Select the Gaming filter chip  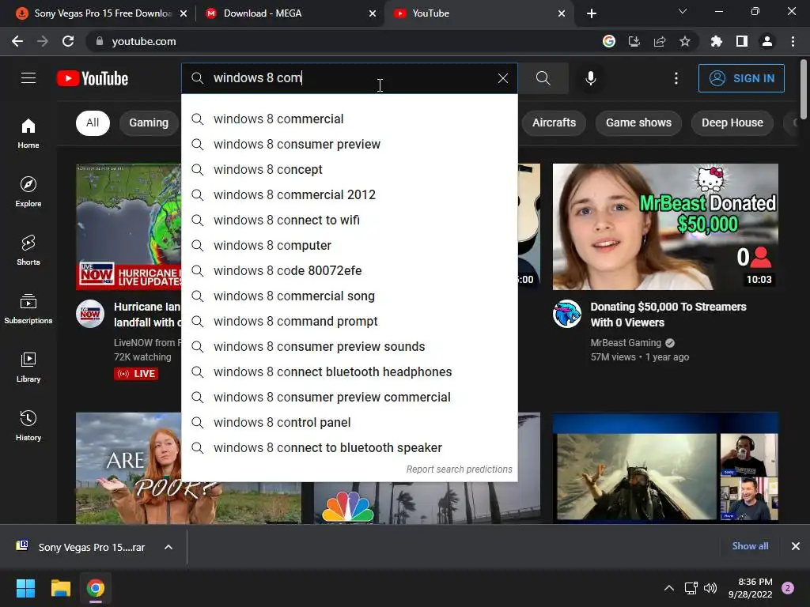coord(149,123)
